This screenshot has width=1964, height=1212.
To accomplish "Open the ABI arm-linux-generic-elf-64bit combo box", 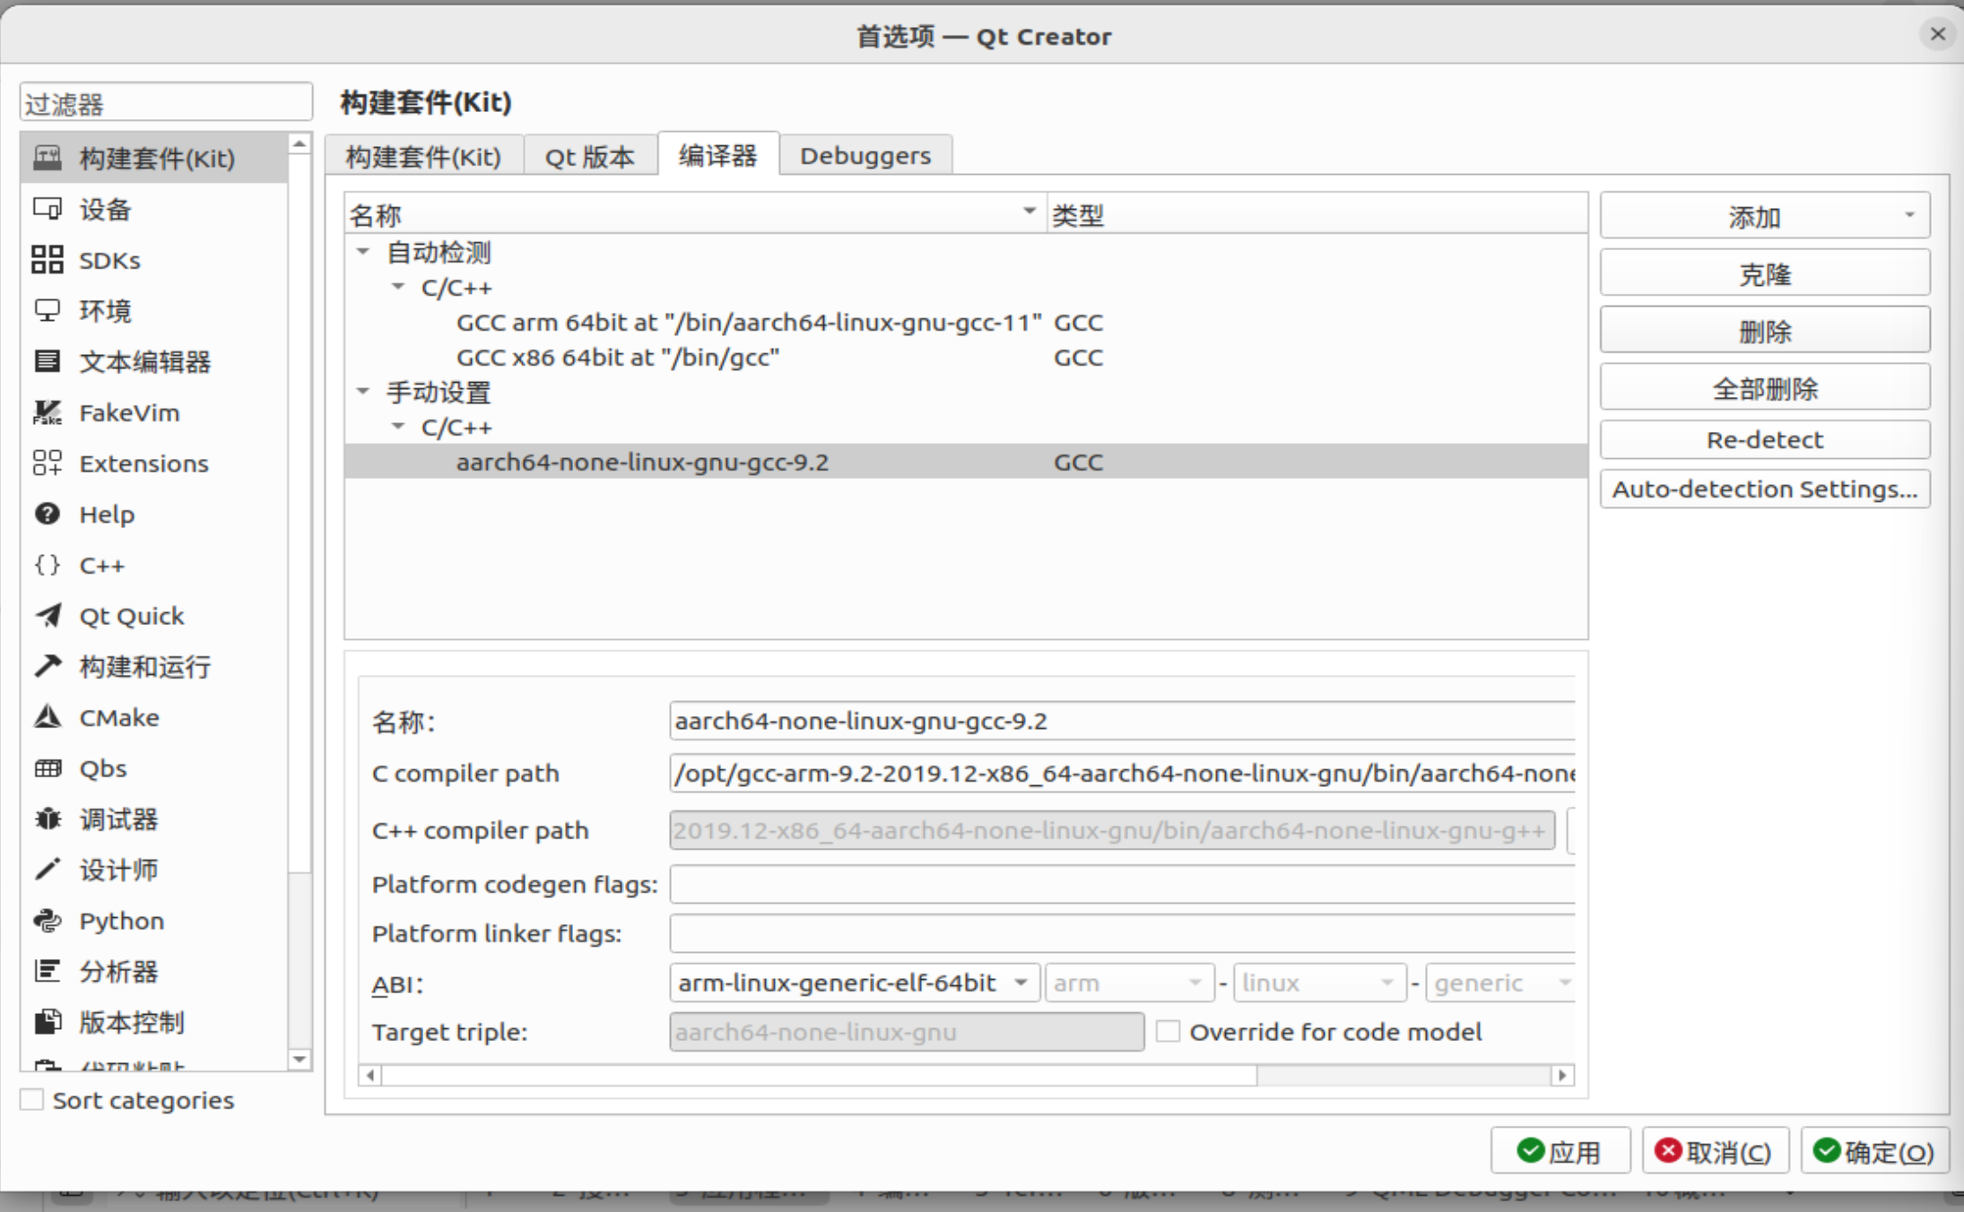I will 853,983.
